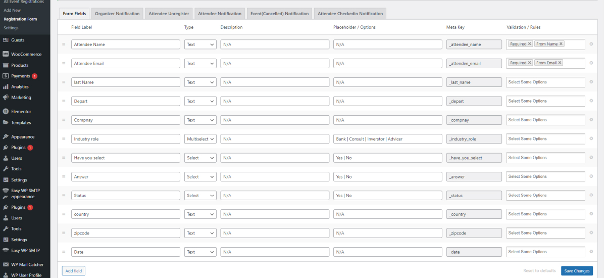This screenshot has height=278, width=606.
Task: Delete the Industry role field row
Action: coord(591,139)
